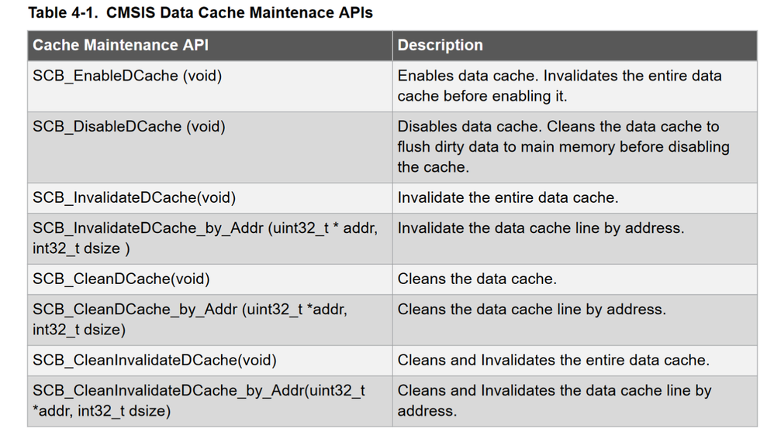774x435 pixels.
Task: Select the SCB_InvalidateDCache(void) entry
Action: [x=134, y=197]
